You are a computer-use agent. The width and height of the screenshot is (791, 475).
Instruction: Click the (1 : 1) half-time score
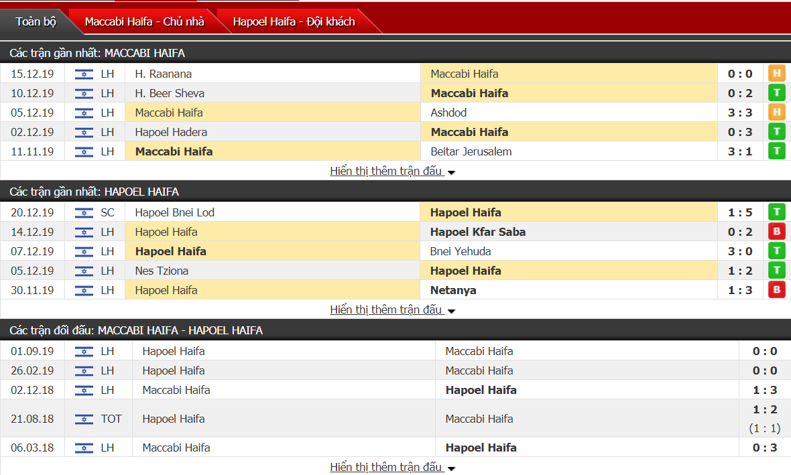click(x=765, y=429)
